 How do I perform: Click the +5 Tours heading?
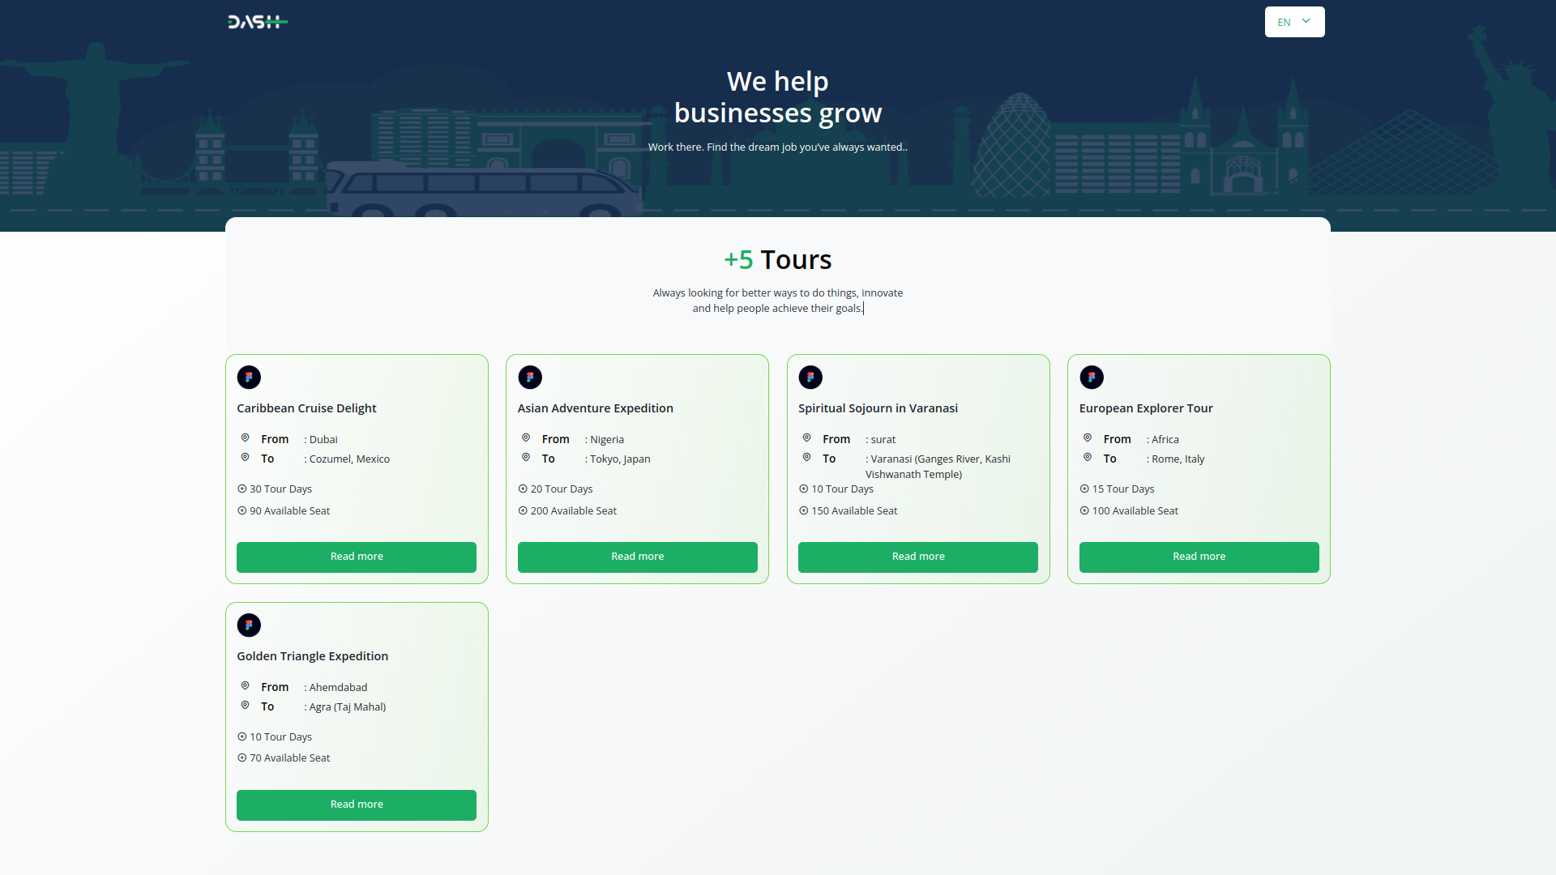click(777, 260)
